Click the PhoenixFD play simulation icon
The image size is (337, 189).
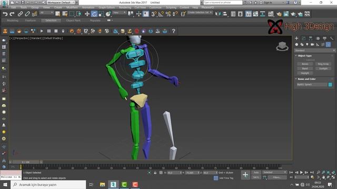(42, 31)
